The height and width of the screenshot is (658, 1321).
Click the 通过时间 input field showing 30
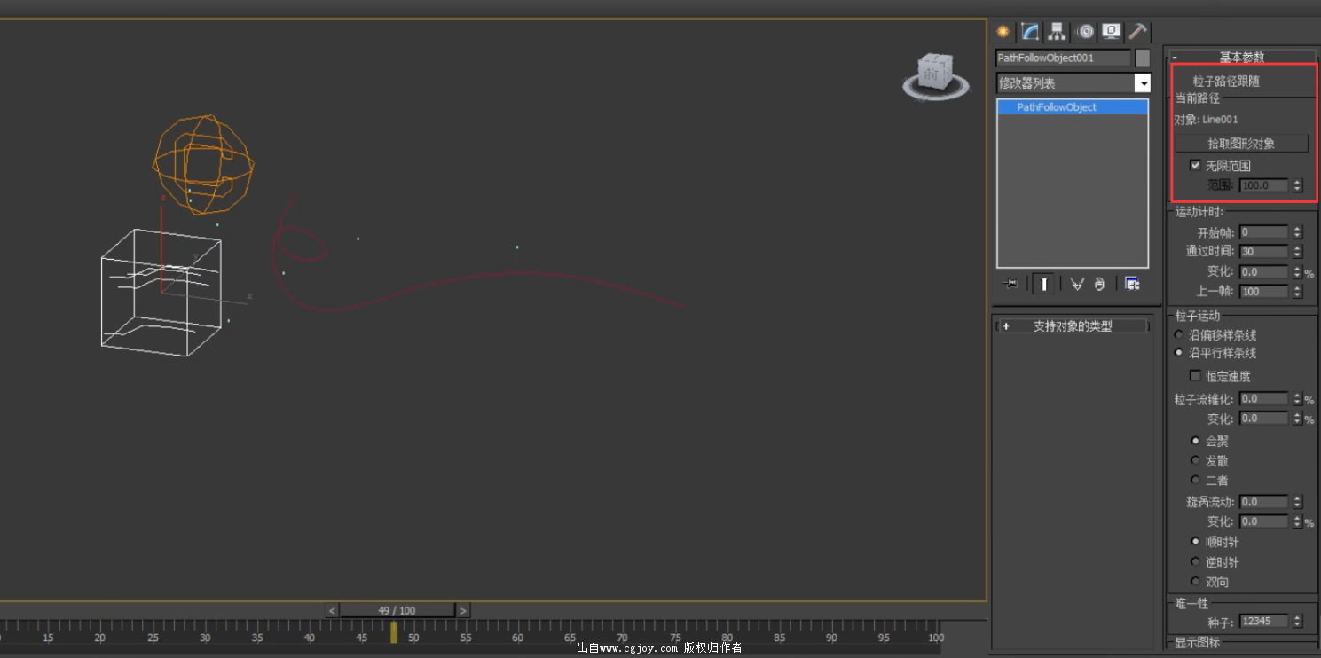click(x=1264, y=252)
